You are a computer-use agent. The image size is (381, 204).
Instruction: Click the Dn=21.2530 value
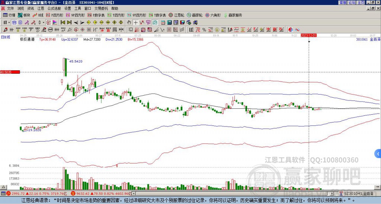click(114, 39)
